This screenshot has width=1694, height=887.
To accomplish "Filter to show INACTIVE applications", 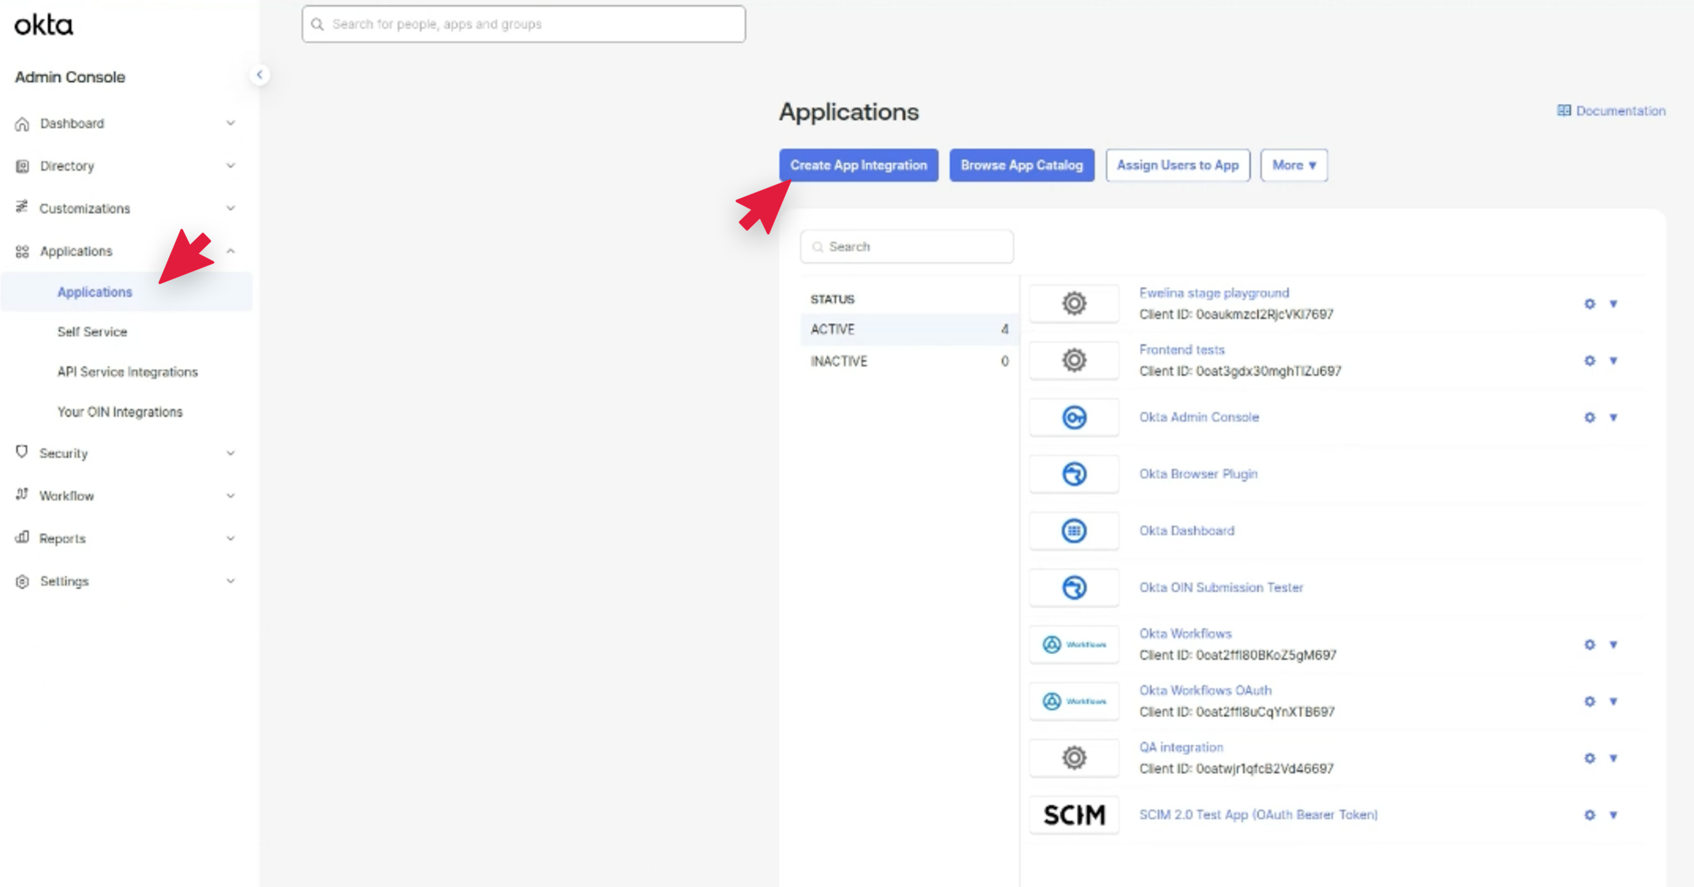I will (839, 361).
